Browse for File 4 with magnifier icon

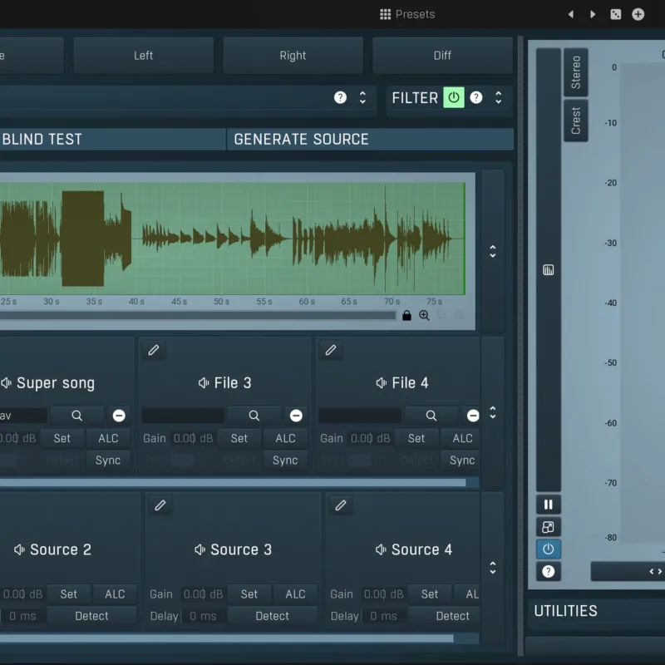click(431, 416)
